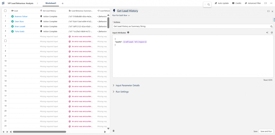Open the Brian Lossett lead link
Screen dimensions: 275x135
(20, 26)
